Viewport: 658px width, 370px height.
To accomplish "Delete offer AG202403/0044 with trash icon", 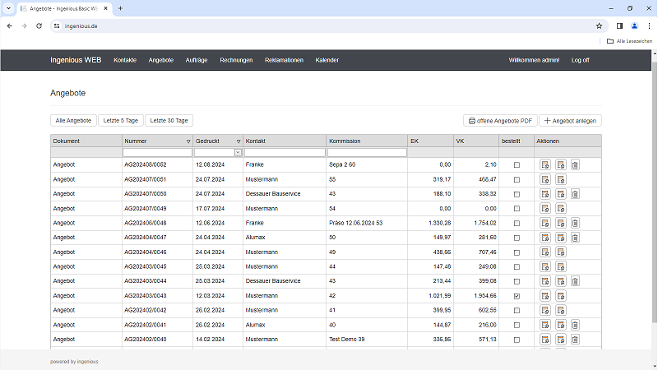I will 575,281.
